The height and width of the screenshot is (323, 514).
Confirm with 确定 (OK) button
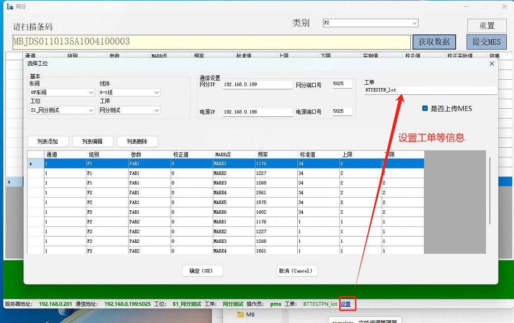tap(203, 271)
